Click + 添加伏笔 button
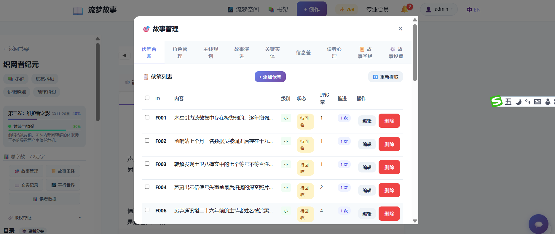The width and height of the screenshot is (555, 234). 270,77
